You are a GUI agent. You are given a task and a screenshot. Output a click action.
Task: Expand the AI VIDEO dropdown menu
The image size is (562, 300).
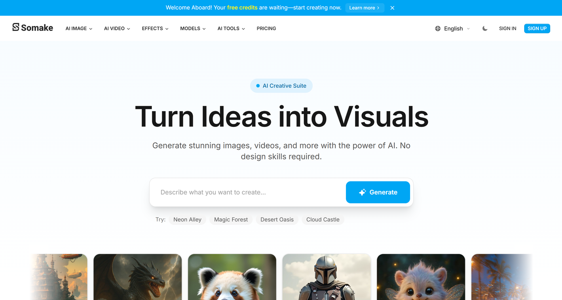(x=117, y=29)
